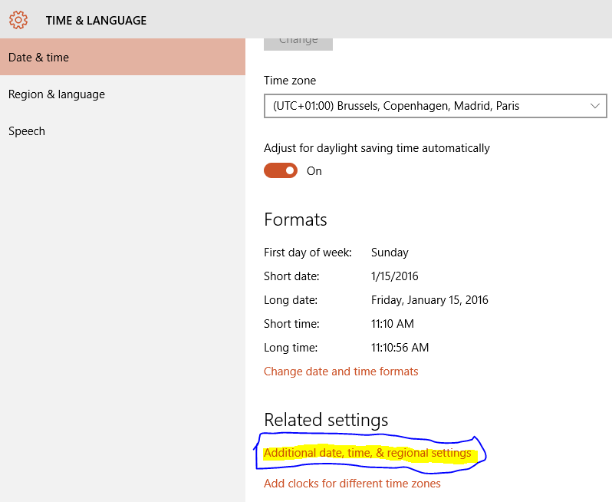The width and height of the screenshot is (612, 502).
Task: Click the Long time label
Action: click(x=291, y=348)
